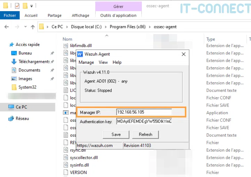Click the syscollector.dll file icon
The image size is (251, 177).
point(66,157)
